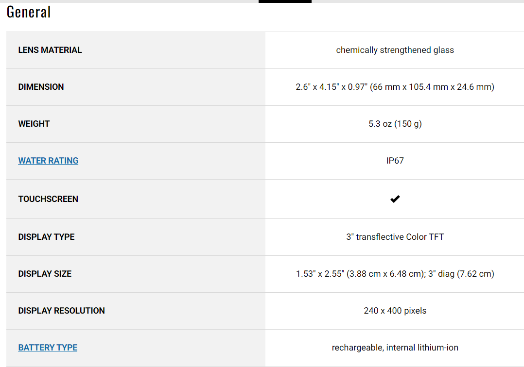This screenshot has height=367, width=524.
Task: Click the LENS MATERIAL row label
Action: (x=50, y=50)
